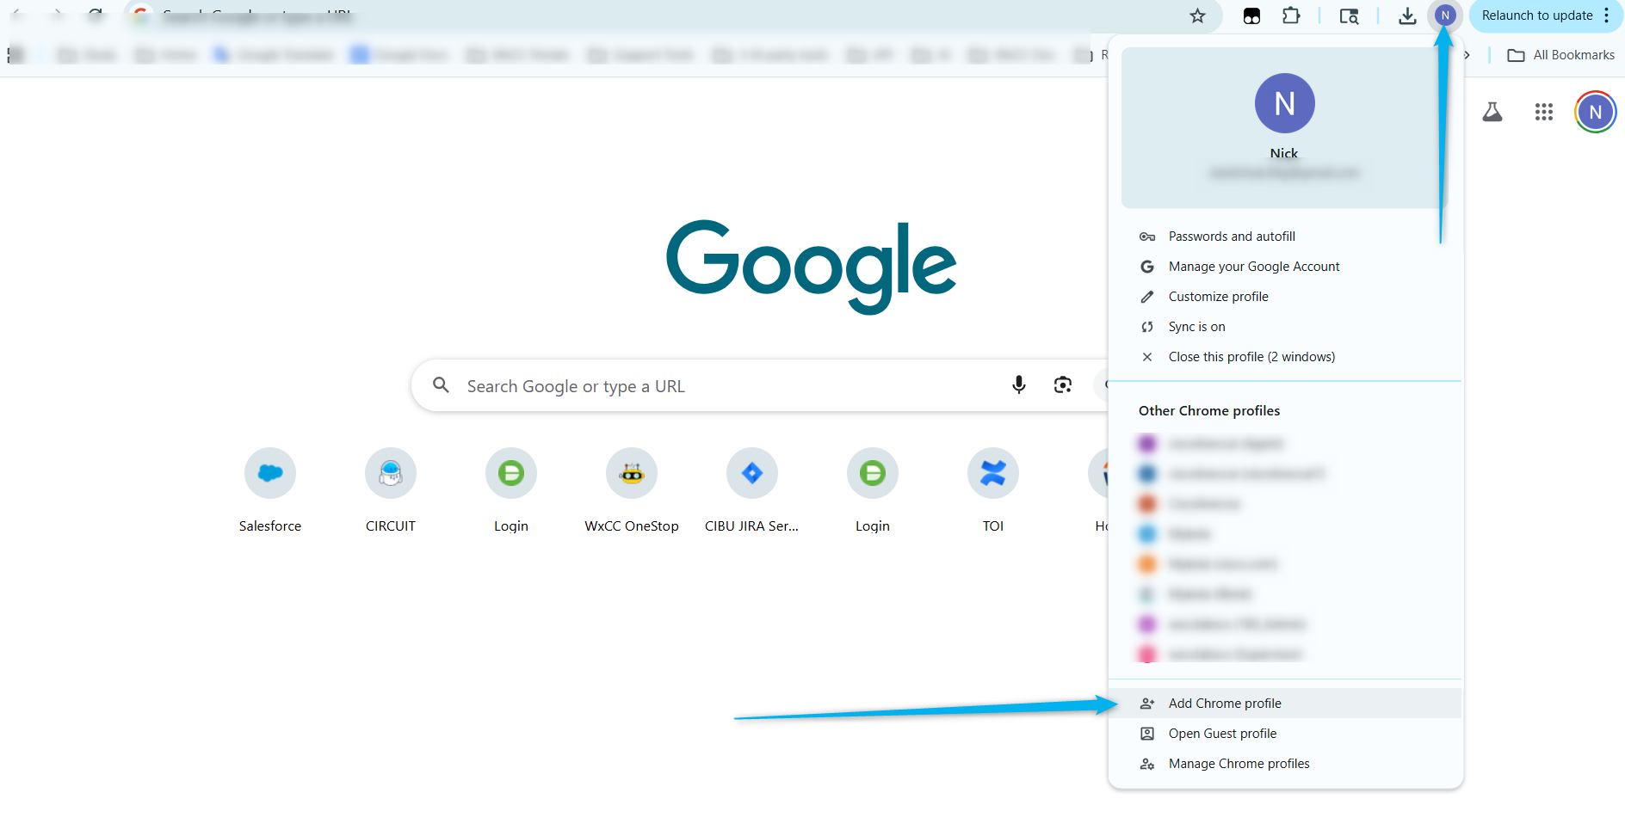The image size is (1625, 836).
Task: Open Search Labs flask icon
Action: click(1492, 112)
